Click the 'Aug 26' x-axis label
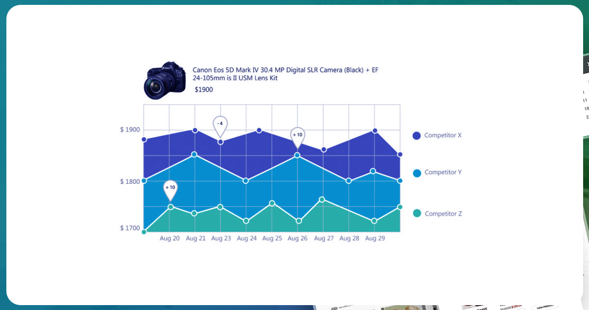Screen dimensions: 589x310 pos(297,239)
